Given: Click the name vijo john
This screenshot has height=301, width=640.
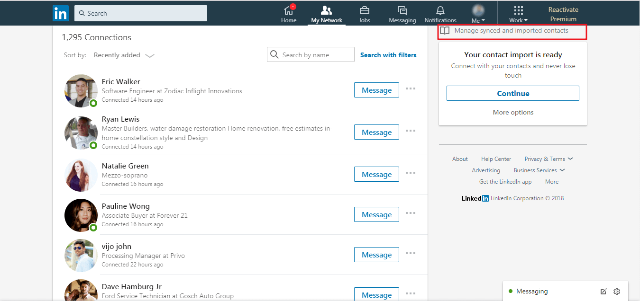Looking at the screenshot, I should click(117, 246).
